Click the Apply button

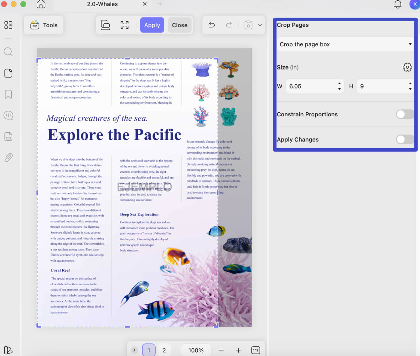click(x=152, y=25)
